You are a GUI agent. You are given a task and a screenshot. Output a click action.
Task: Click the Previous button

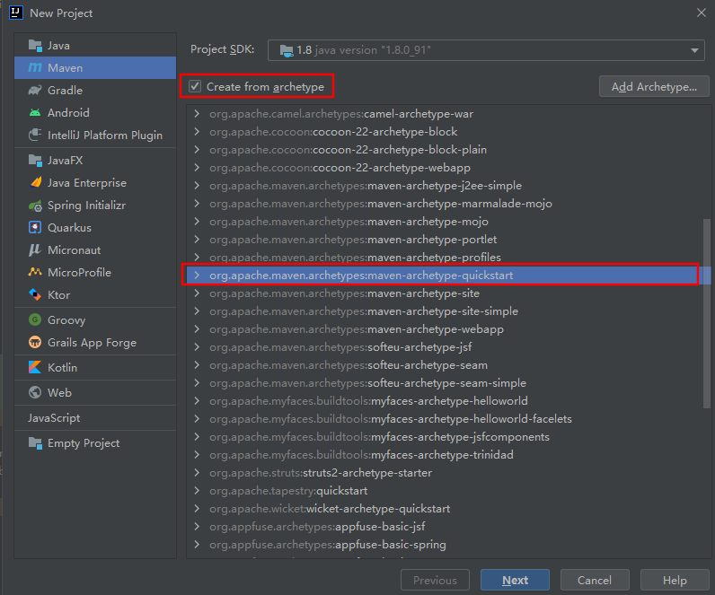click(x=435, y=580)
